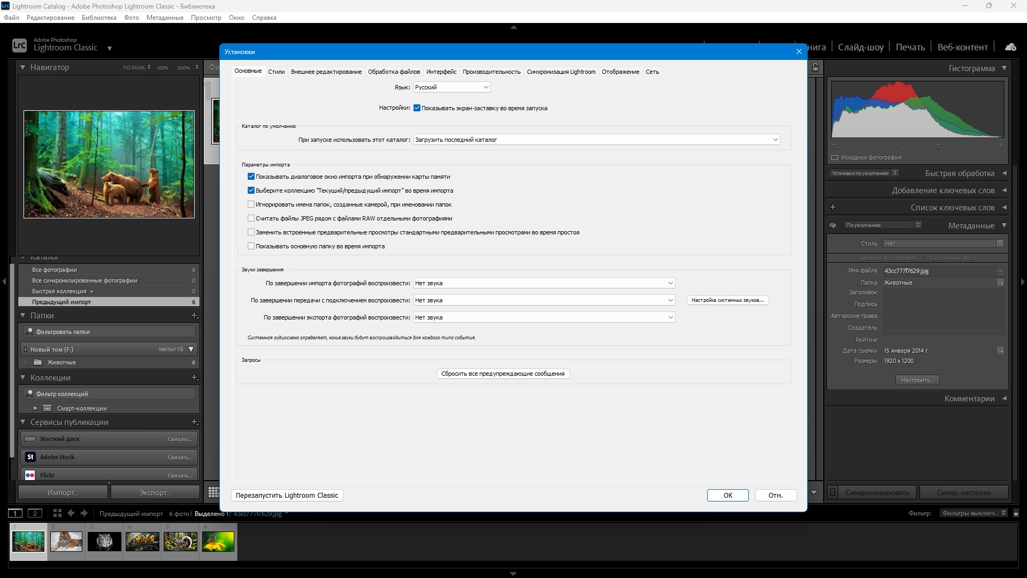
Task: Add new folder with Папки plus icon
Action: pos(194,316)
